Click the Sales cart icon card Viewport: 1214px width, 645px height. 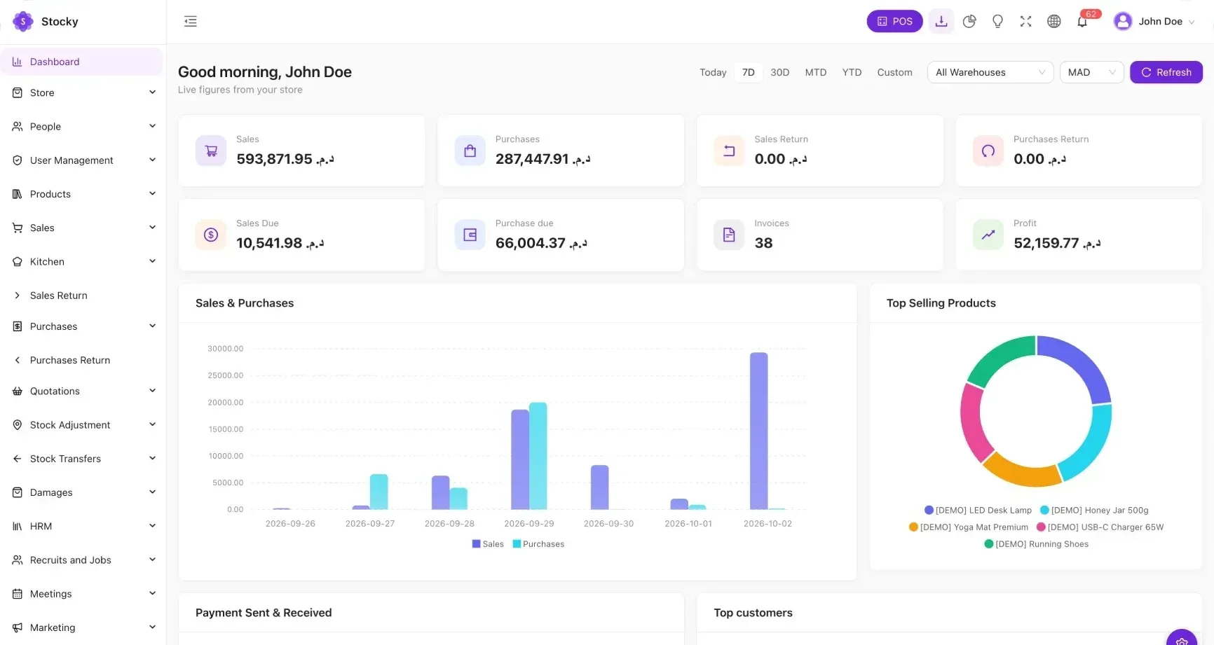[211, 151]
